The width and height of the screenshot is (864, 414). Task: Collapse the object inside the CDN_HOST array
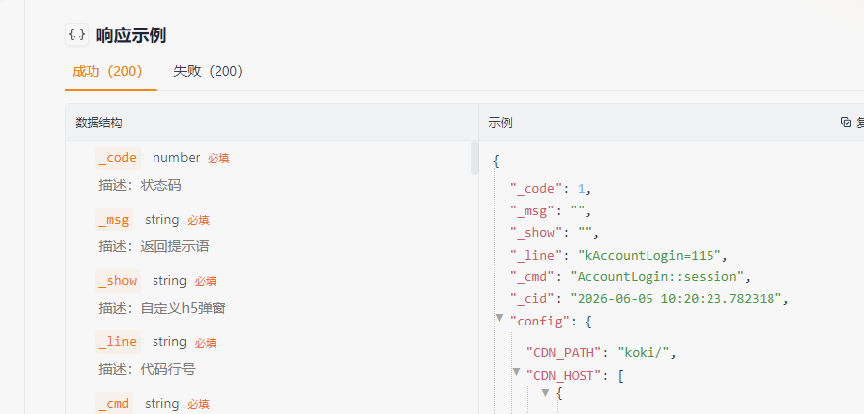tap(546, 393)
